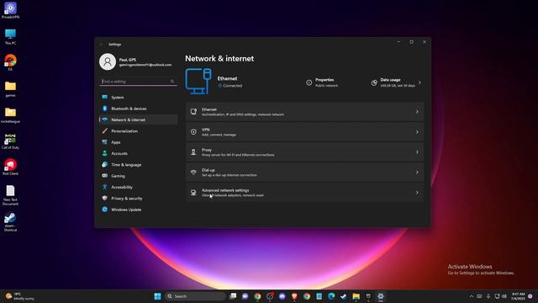Select New Text Document on desktop
This screenshot has width=538, height=303.
[10, 195]
